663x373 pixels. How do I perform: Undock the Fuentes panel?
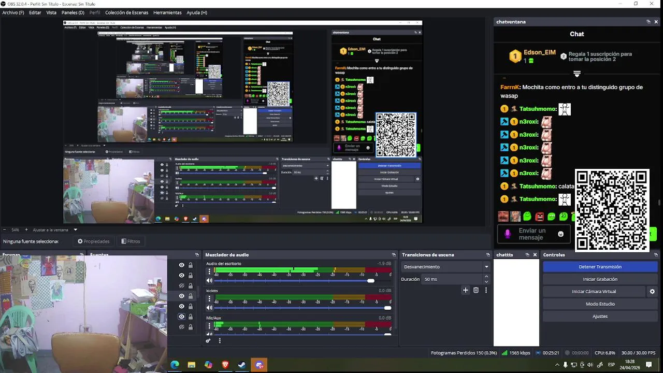[x=197, y=254]
